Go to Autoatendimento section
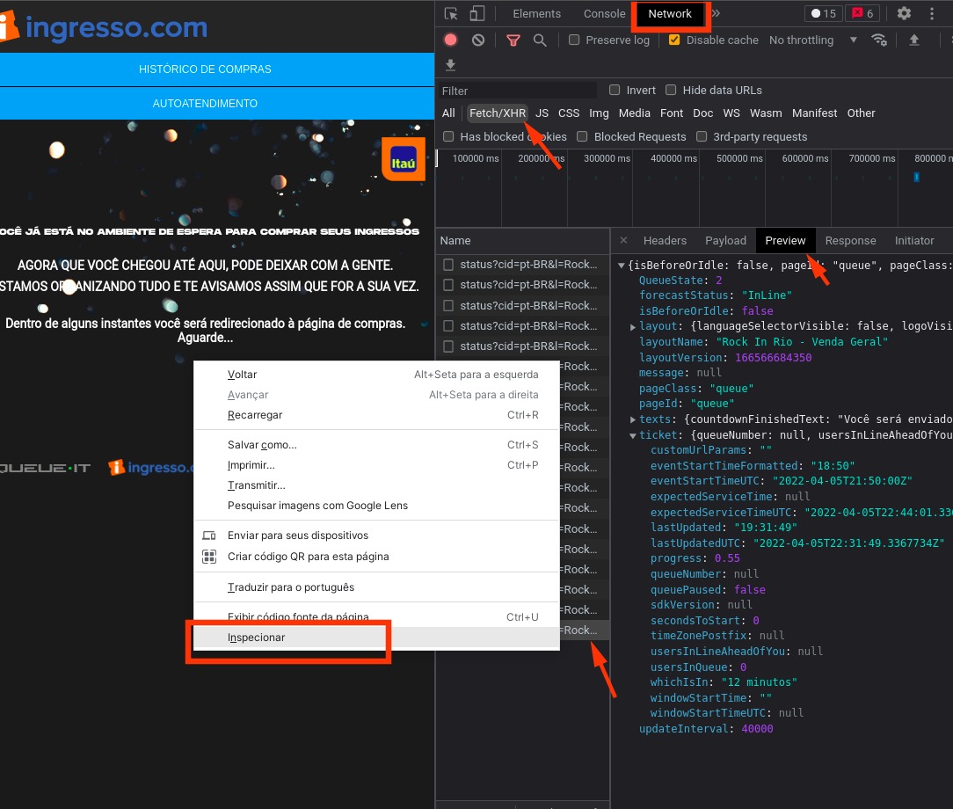 (205, 104)
